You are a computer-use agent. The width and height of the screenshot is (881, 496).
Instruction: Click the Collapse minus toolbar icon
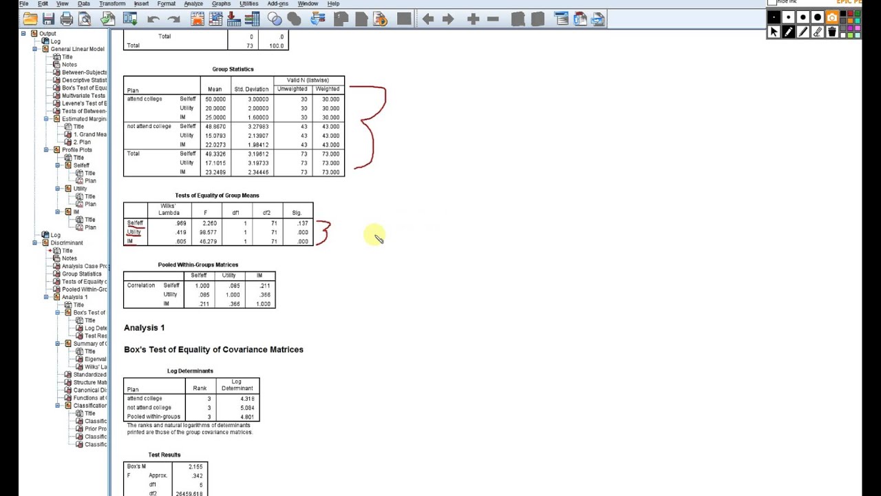[493, 19]
